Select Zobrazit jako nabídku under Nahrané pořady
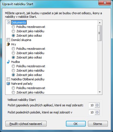Viewport: 113px width, 132px height. click(x=13, y=92)
